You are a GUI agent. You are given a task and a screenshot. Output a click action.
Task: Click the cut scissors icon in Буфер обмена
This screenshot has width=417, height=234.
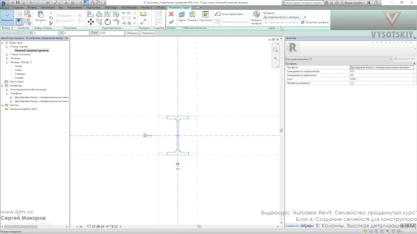tap(51, 13)
